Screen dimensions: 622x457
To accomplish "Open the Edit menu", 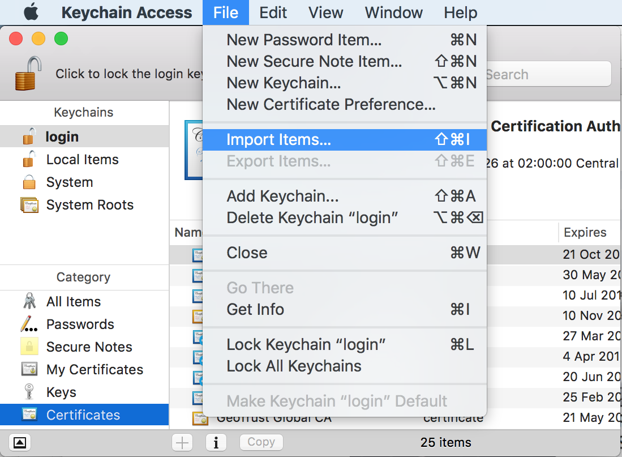I will 273,12.
